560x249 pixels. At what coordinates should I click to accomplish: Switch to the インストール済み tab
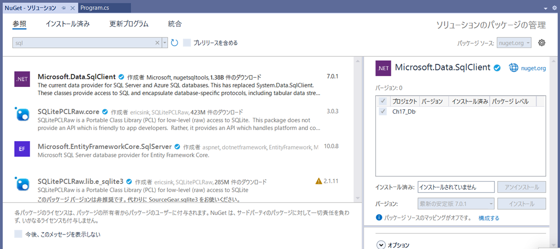pos(68,24)
